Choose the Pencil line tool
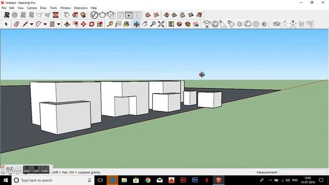Viewport: 329px width, 185px height. tap(25, 24)
